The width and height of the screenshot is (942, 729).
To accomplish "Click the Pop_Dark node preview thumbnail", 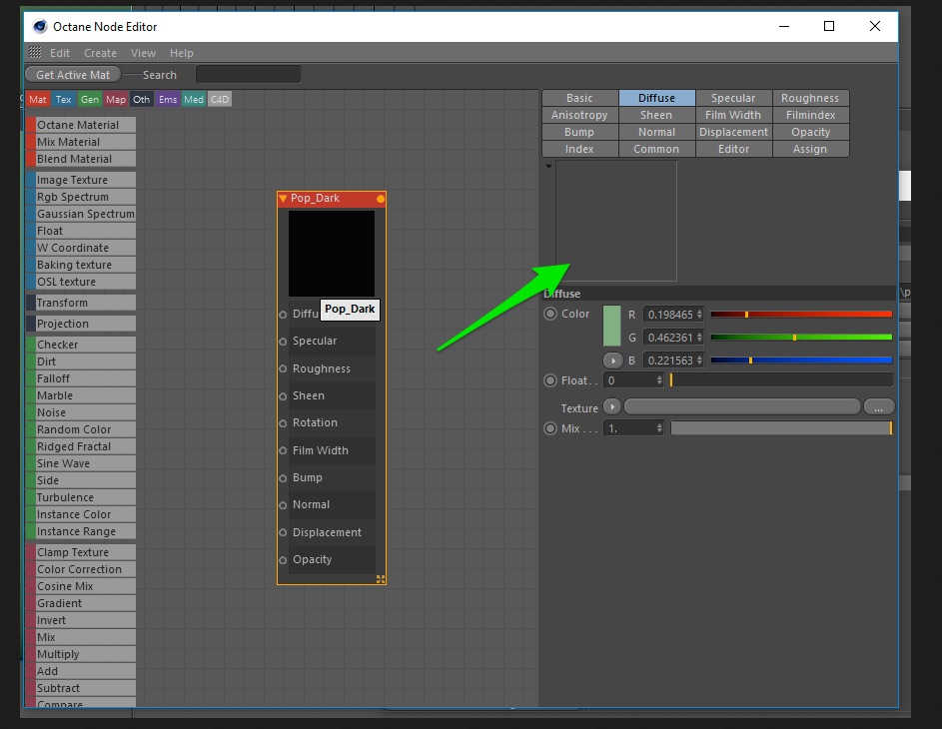I will pyautogui.click(x=332, y=254).
